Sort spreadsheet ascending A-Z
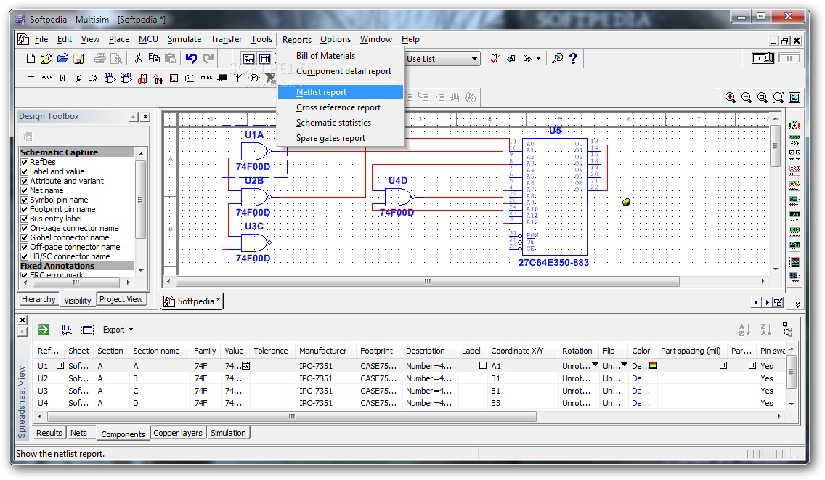Screen dimensions: 825x480 pyautogui.click(x=744, y=330)
